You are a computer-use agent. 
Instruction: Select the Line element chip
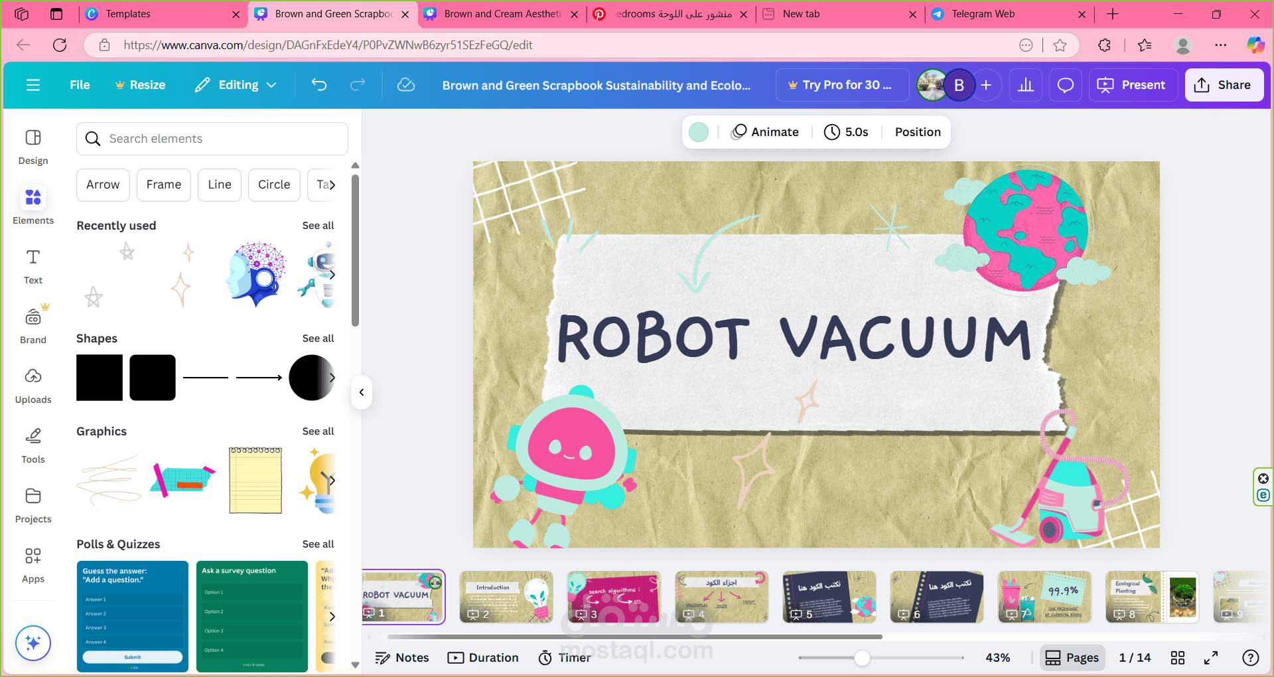tap(220, 185)
